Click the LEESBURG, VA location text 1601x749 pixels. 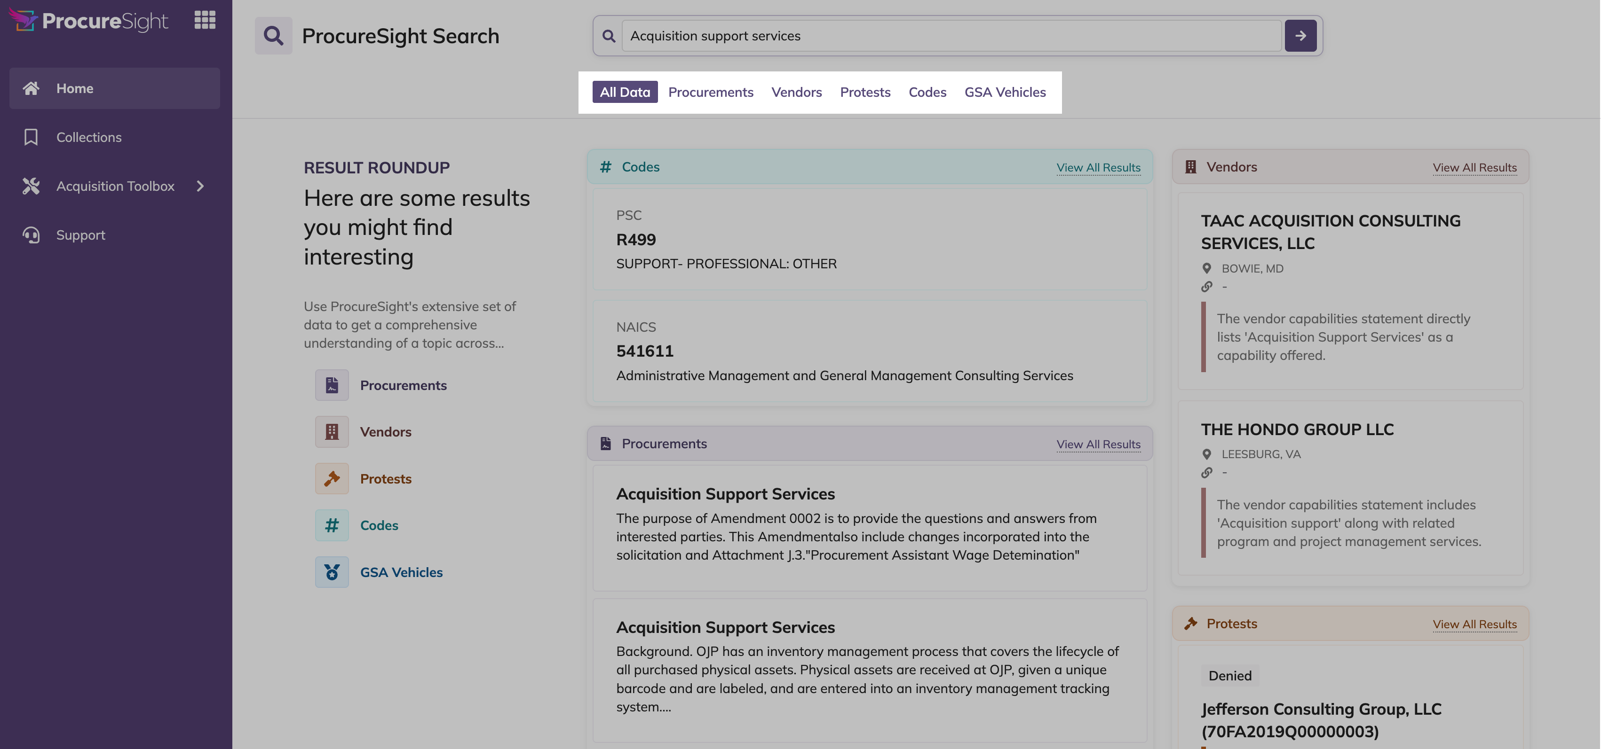pos(1261,454)
